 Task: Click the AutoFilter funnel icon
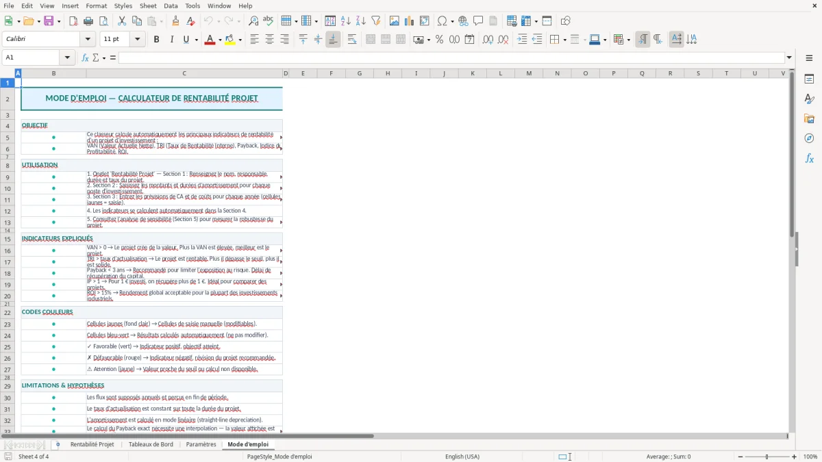(376, 21)
